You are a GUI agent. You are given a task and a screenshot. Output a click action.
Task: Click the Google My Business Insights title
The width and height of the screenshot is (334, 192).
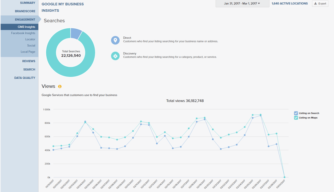[x=62, y=7]
